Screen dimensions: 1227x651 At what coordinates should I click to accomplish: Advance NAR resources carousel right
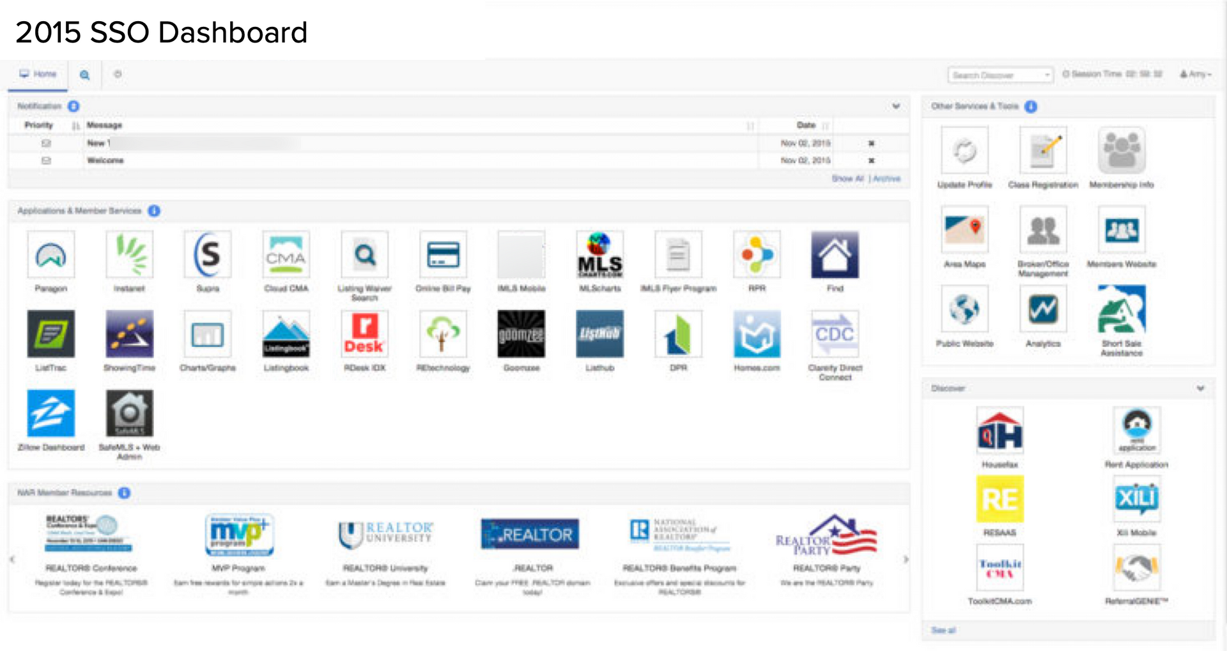coord(906,560)
